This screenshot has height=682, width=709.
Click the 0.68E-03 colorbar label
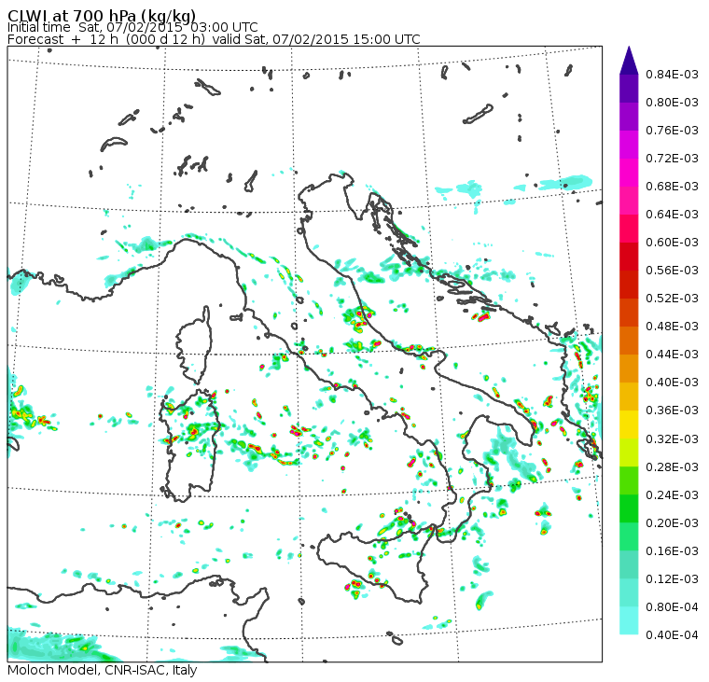click(x=672, y=187)
